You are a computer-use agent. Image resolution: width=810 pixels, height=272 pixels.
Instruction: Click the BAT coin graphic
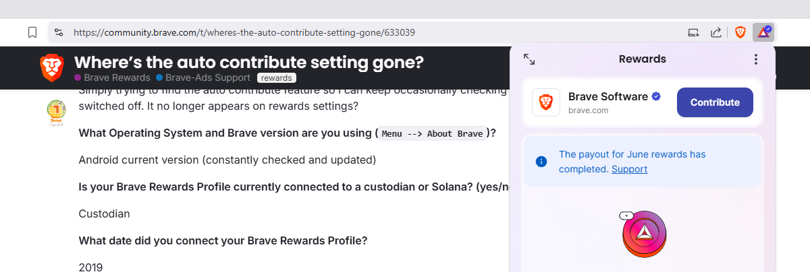click(x=644, y=233)
